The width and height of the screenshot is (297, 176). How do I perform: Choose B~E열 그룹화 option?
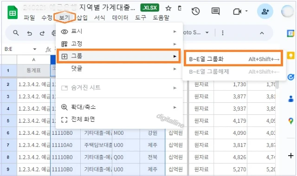point(233,59)
